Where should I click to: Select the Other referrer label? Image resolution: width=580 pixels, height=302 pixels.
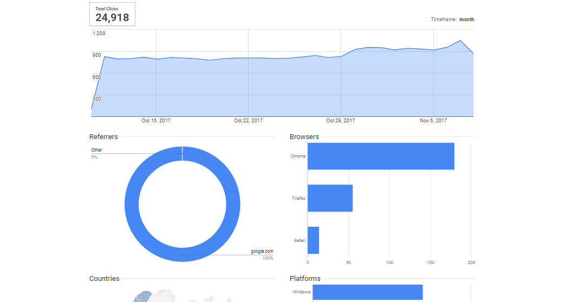point(96,150)
